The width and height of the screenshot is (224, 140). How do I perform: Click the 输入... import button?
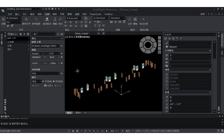coord(13,34)
